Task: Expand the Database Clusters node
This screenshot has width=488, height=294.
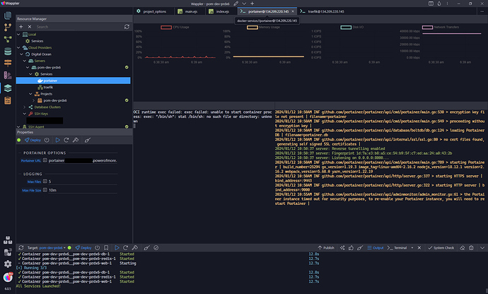Action: (25, 107)
